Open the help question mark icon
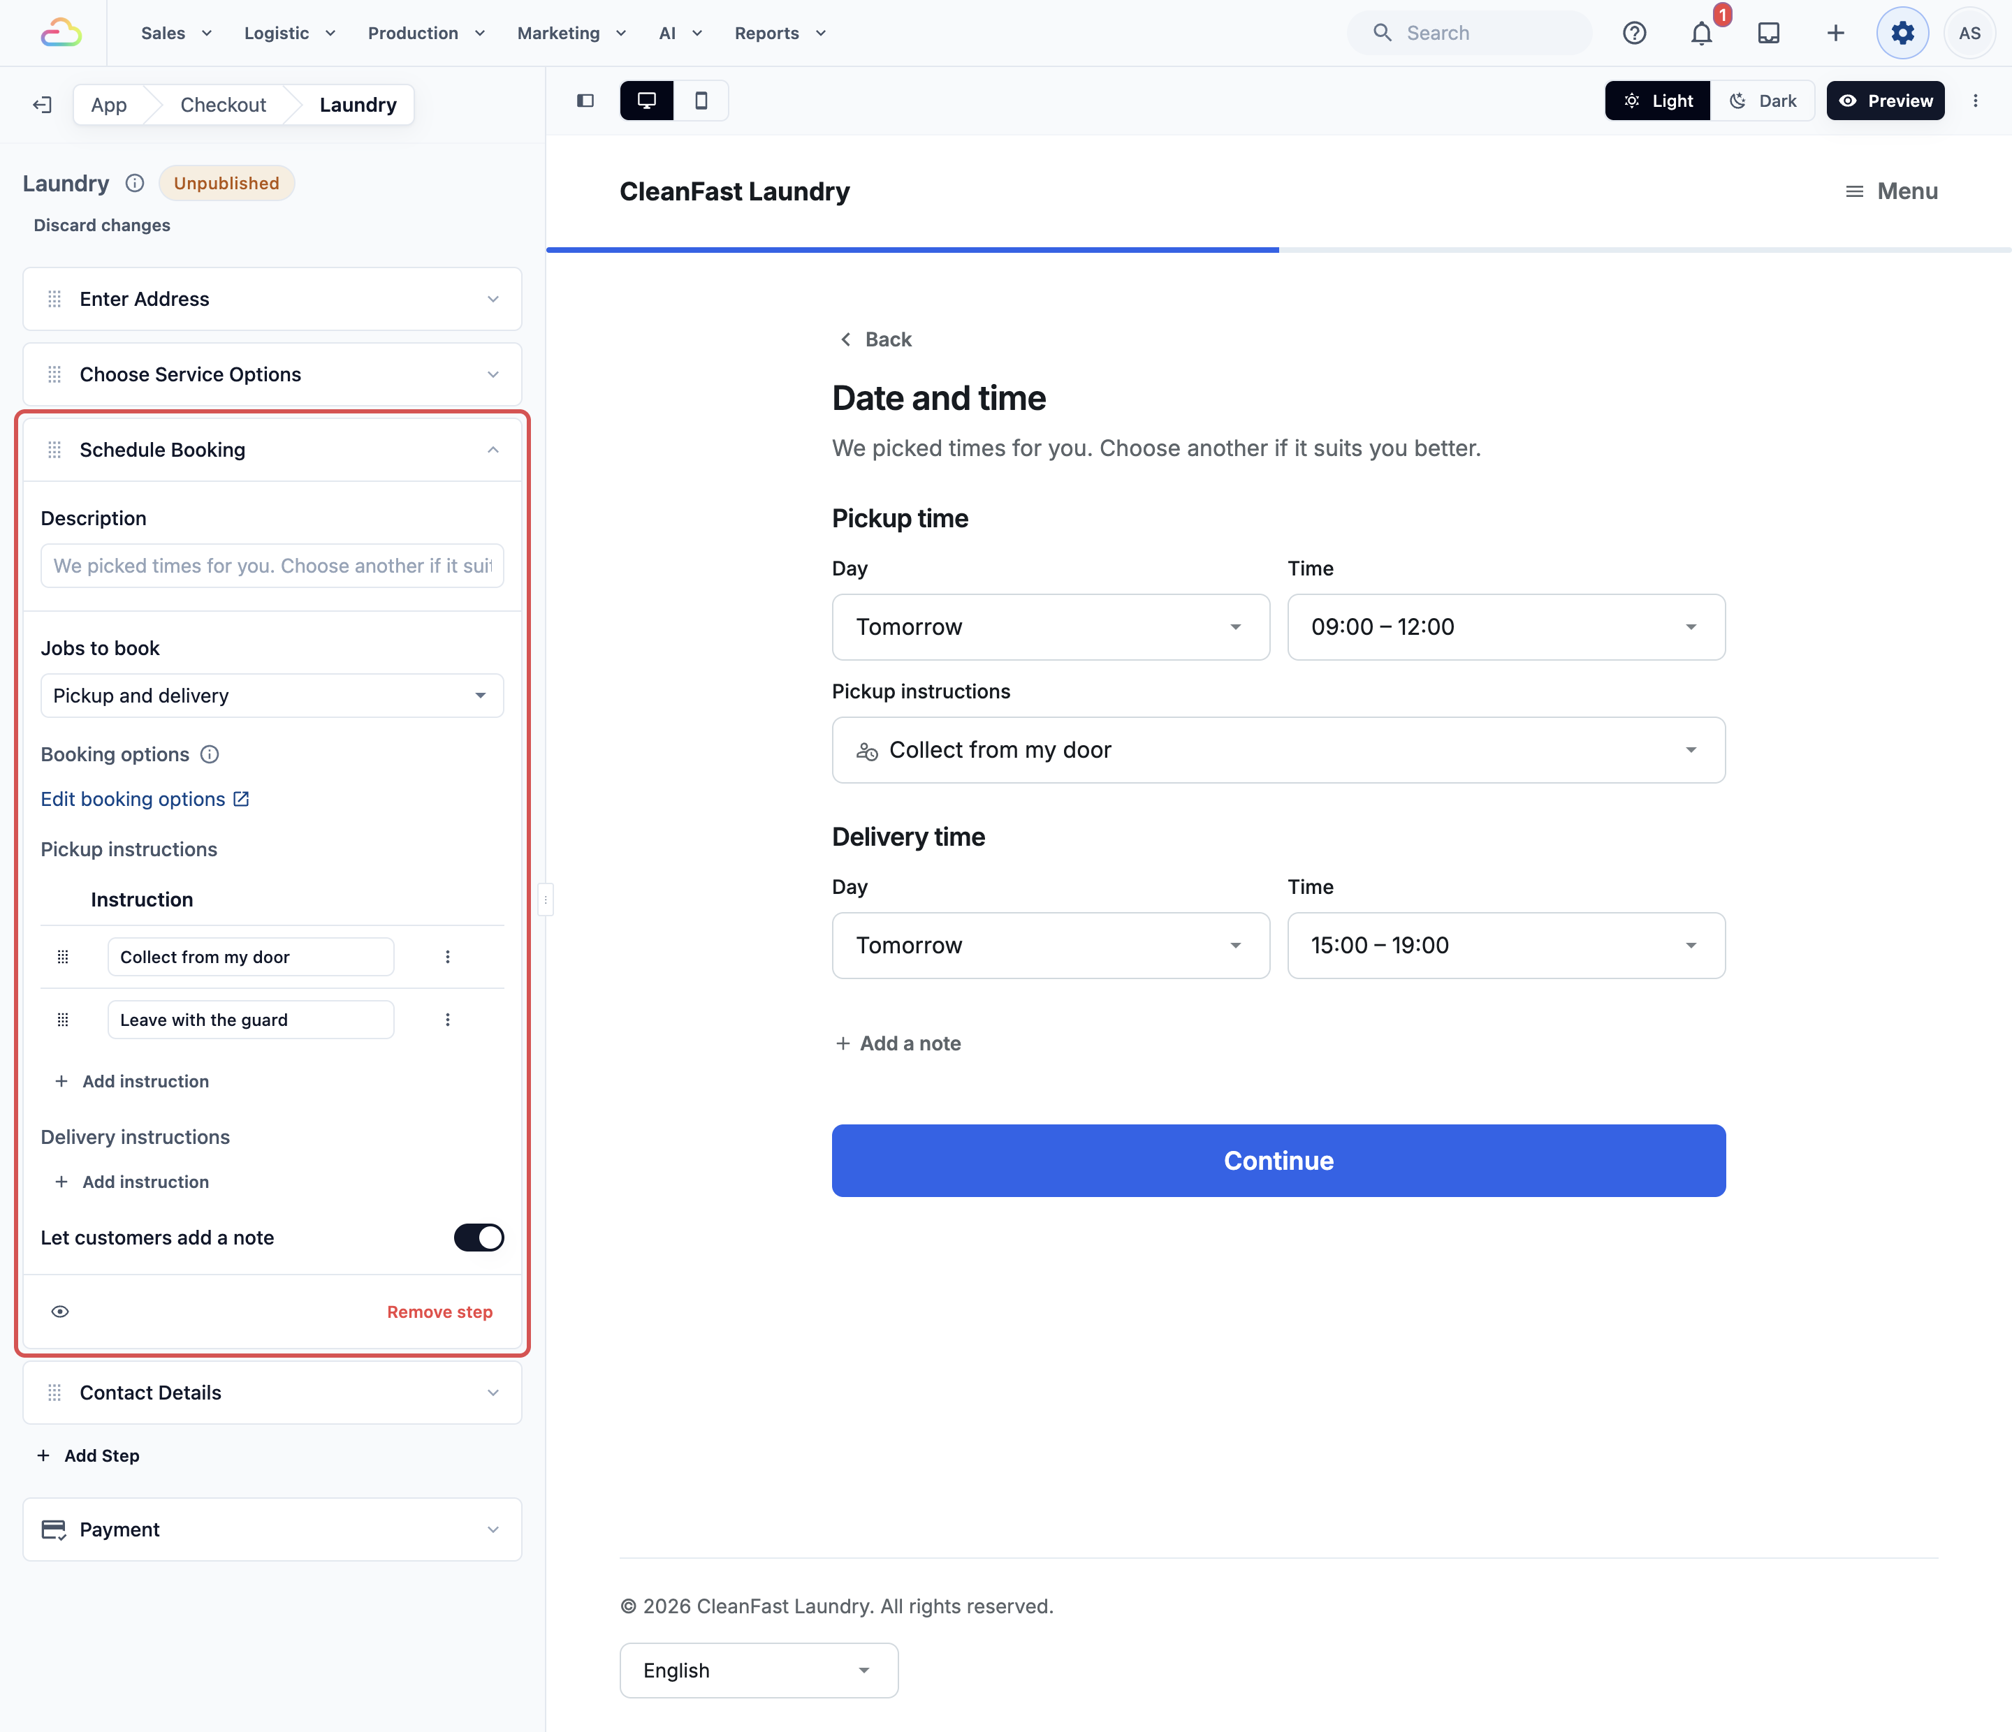Viewport: 2012px width, 1732px height. coord(1634,33)
